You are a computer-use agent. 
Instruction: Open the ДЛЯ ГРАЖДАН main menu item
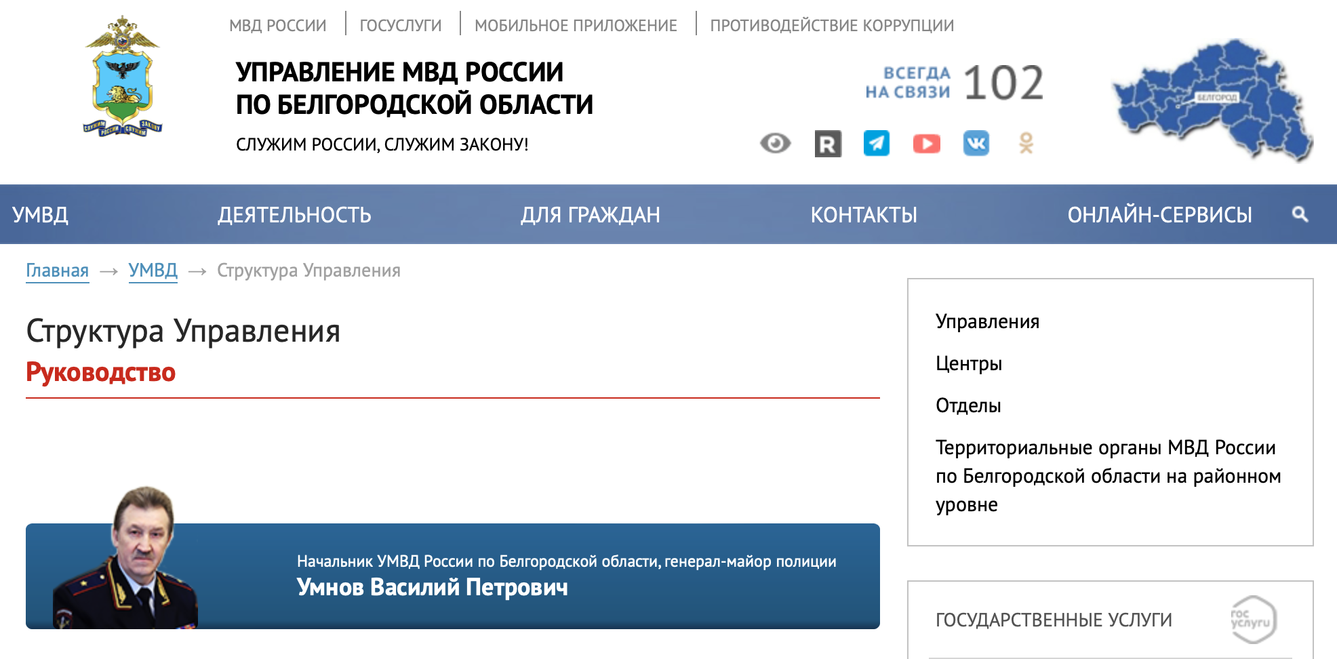591,215
